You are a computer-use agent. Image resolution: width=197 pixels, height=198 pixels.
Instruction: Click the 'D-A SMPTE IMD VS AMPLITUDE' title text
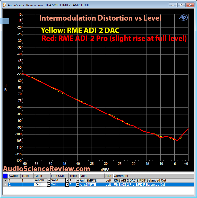67,5
